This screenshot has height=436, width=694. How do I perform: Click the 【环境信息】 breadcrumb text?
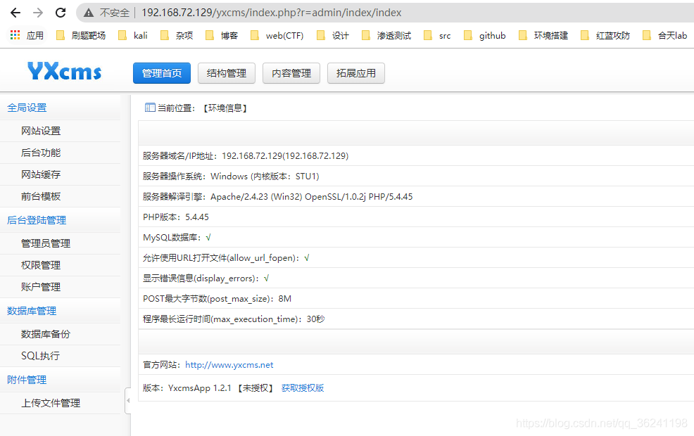[x=225, y=108]
